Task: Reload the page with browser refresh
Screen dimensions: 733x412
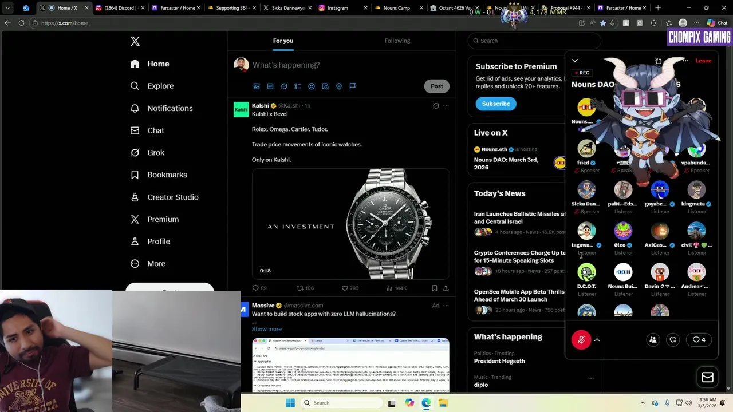Action: 21,23
